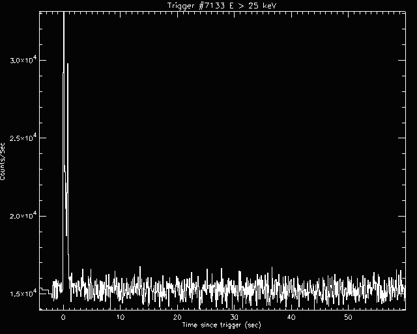Click the second burst peak near 3.0×10^4
This screenshot has width=417, height=334.
68,65
